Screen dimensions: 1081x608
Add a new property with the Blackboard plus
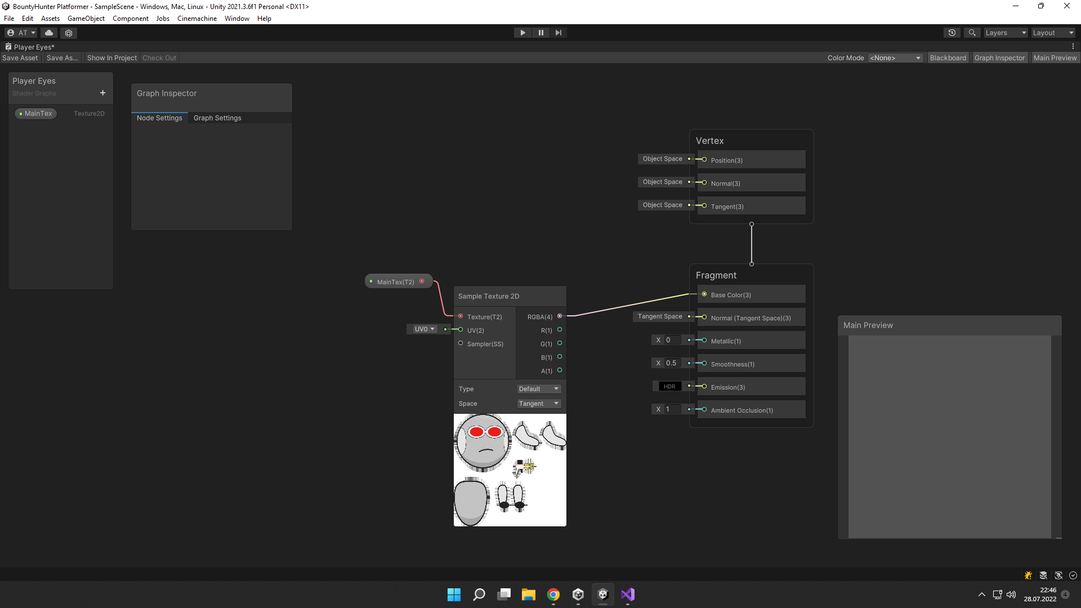click(x=102, y=93)
